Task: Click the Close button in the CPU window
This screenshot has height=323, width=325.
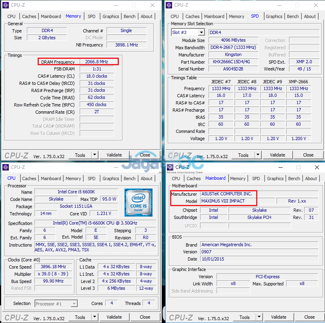Action: click(x=145, y=317)
